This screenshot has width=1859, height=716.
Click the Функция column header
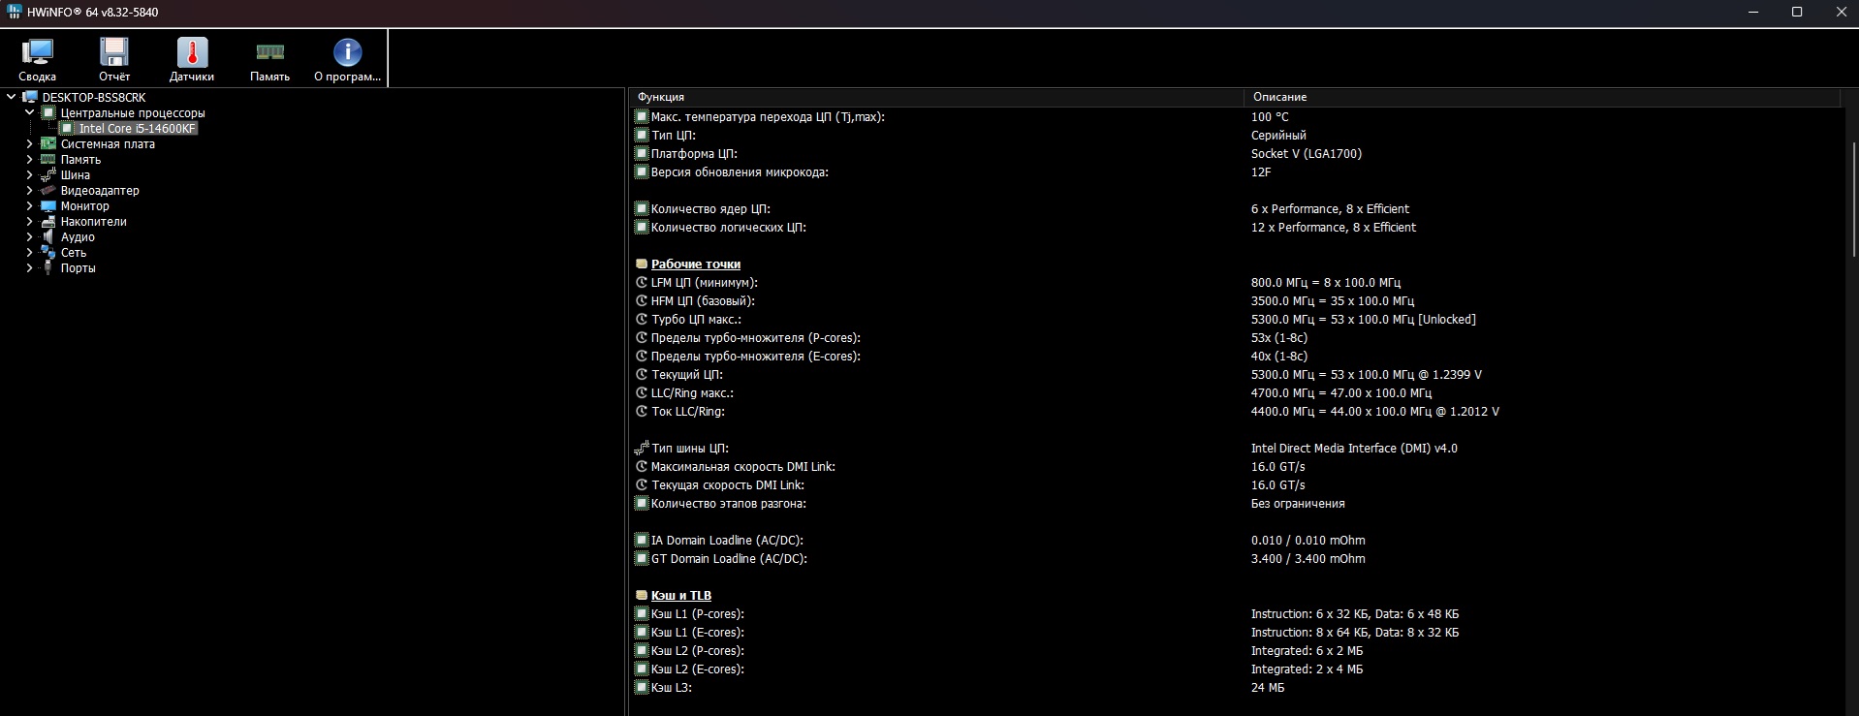[936, 97]
